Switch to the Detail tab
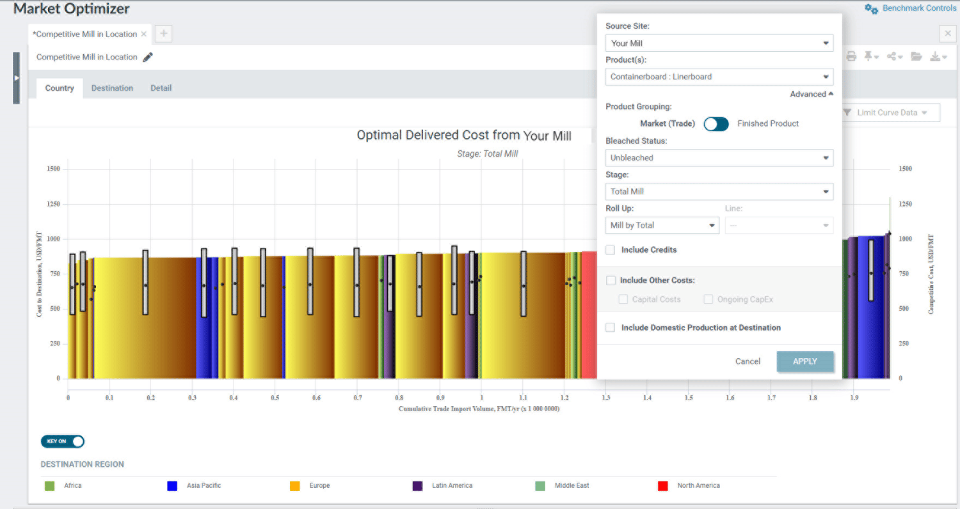Image resolution: width=960 pixels, height=509 pixels. tap(161, 88)
